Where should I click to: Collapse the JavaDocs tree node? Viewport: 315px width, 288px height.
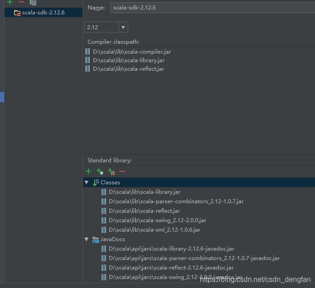click(x=87, y=239)
